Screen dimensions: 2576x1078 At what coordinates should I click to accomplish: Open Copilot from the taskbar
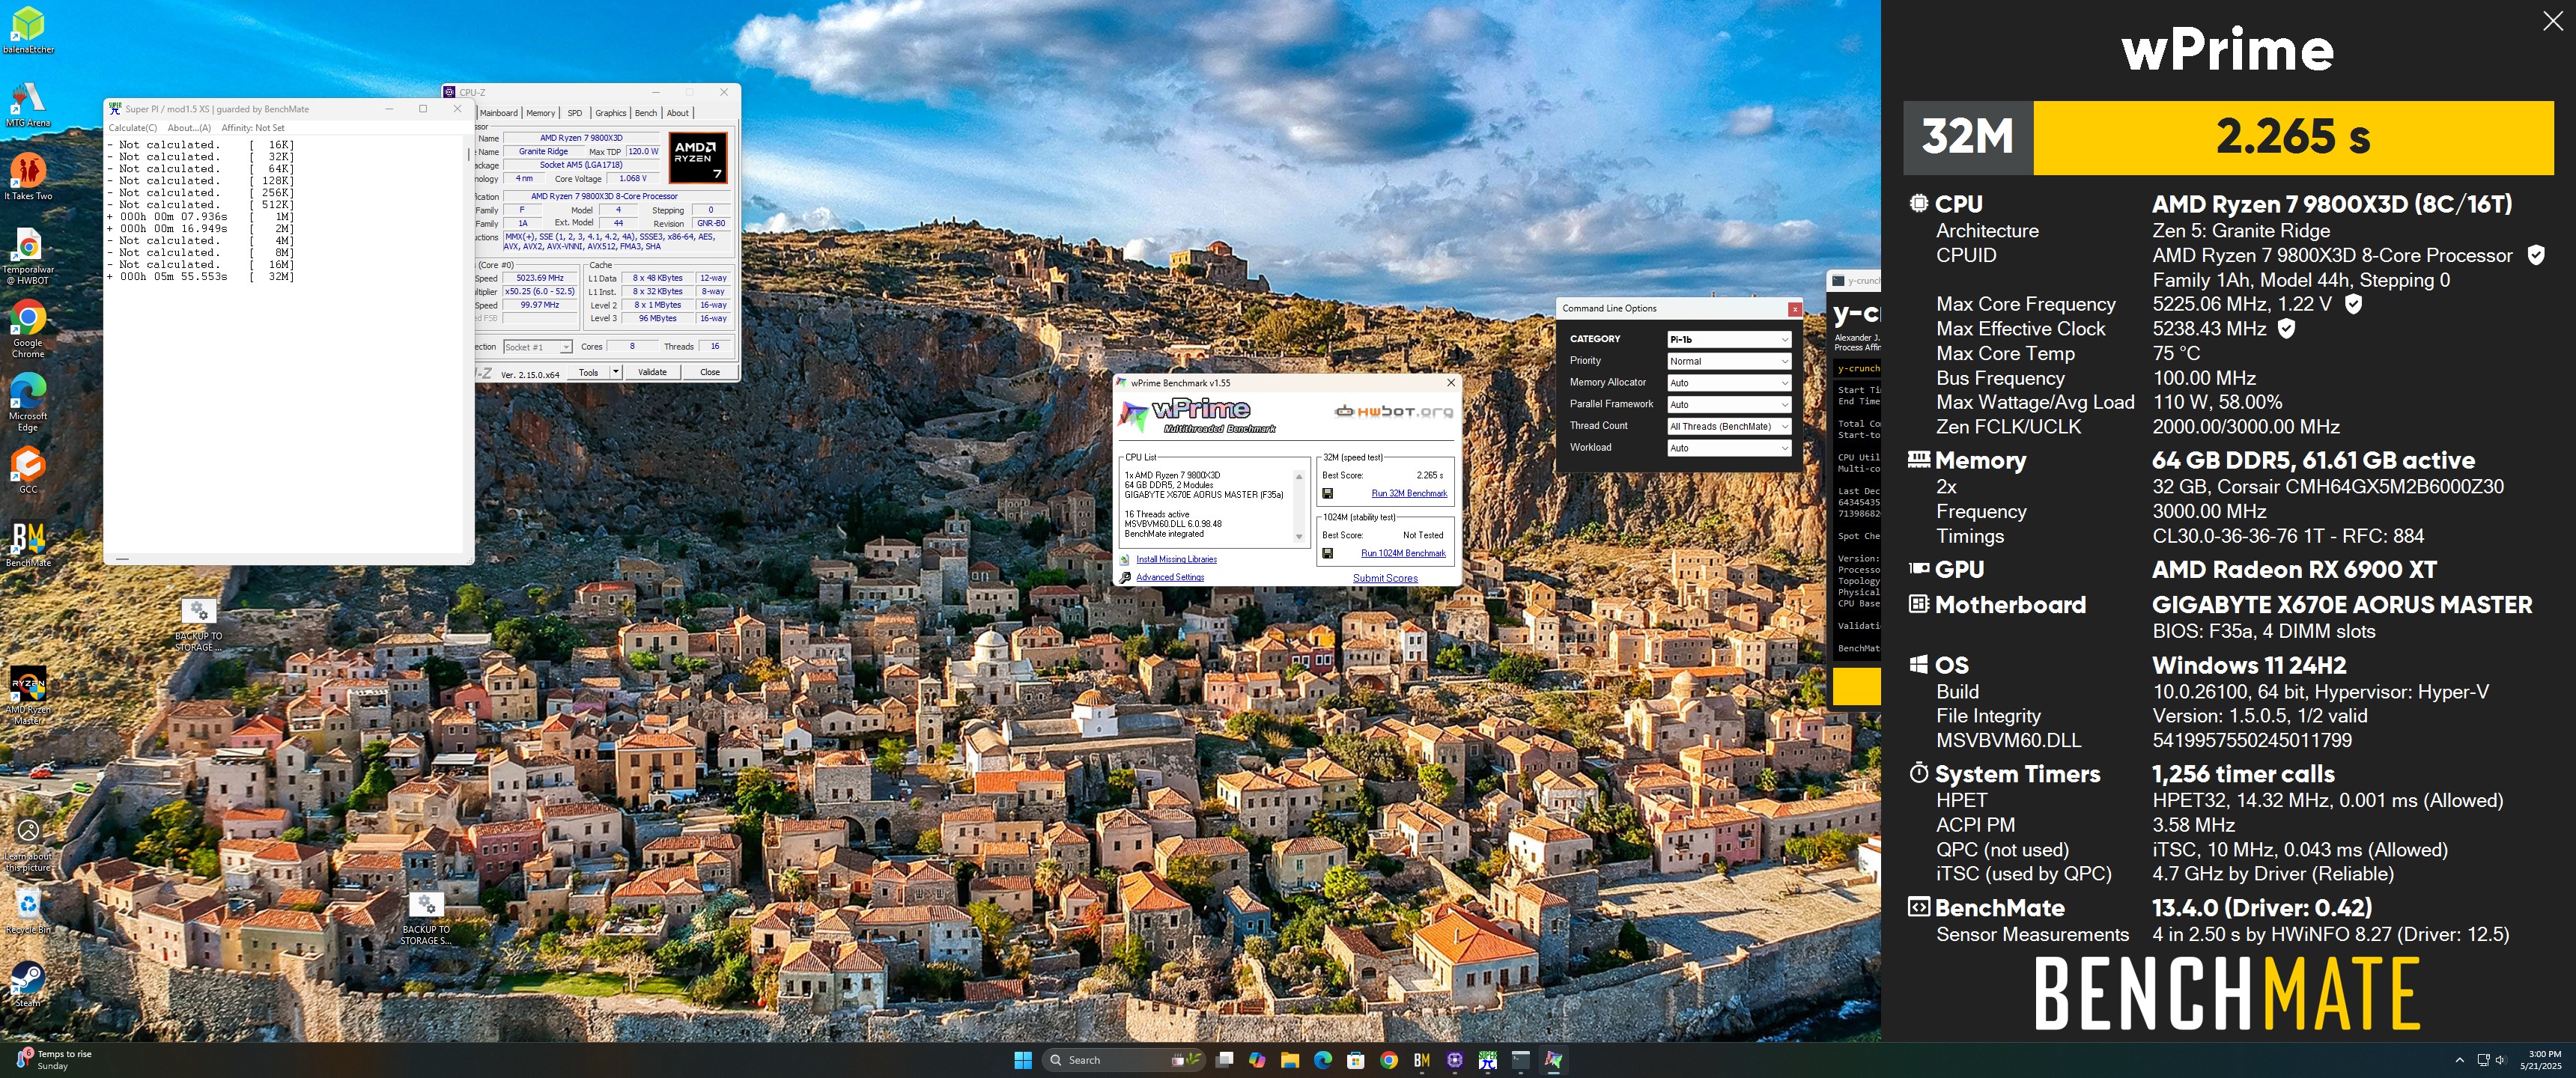pyautogui.click(x=1257, y=1060)
